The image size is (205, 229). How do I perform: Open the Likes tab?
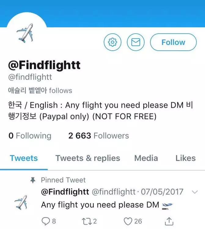click(x=185, y=158)
